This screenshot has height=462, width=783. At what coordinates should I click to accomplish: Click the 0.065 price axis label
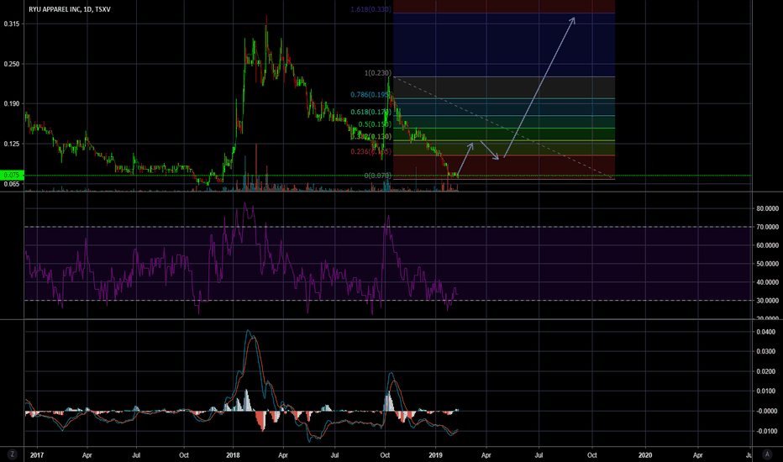tap(12, 184)
